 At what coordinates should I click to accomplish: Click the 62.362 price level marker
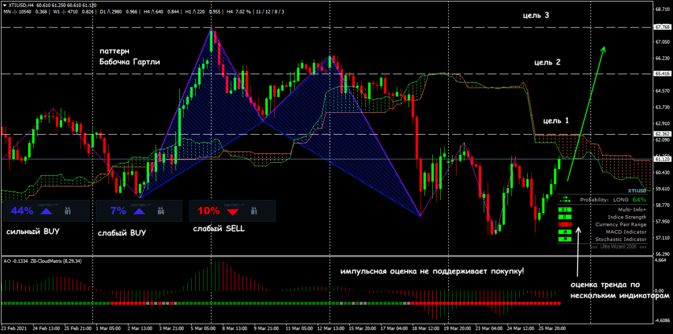coord(662,134)
